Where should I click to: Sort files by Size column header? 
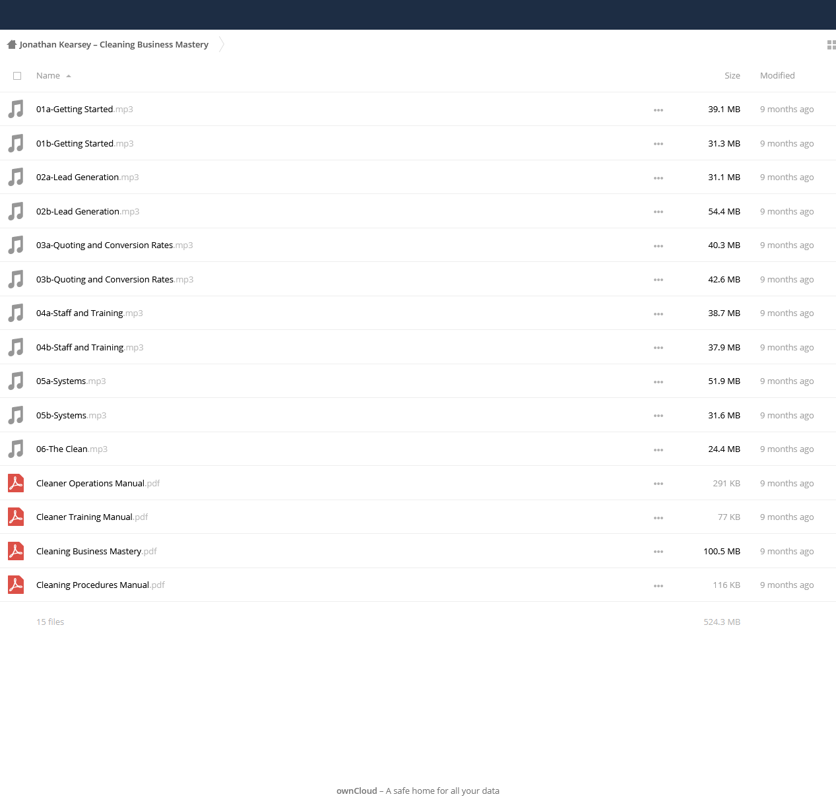point(732,76)
